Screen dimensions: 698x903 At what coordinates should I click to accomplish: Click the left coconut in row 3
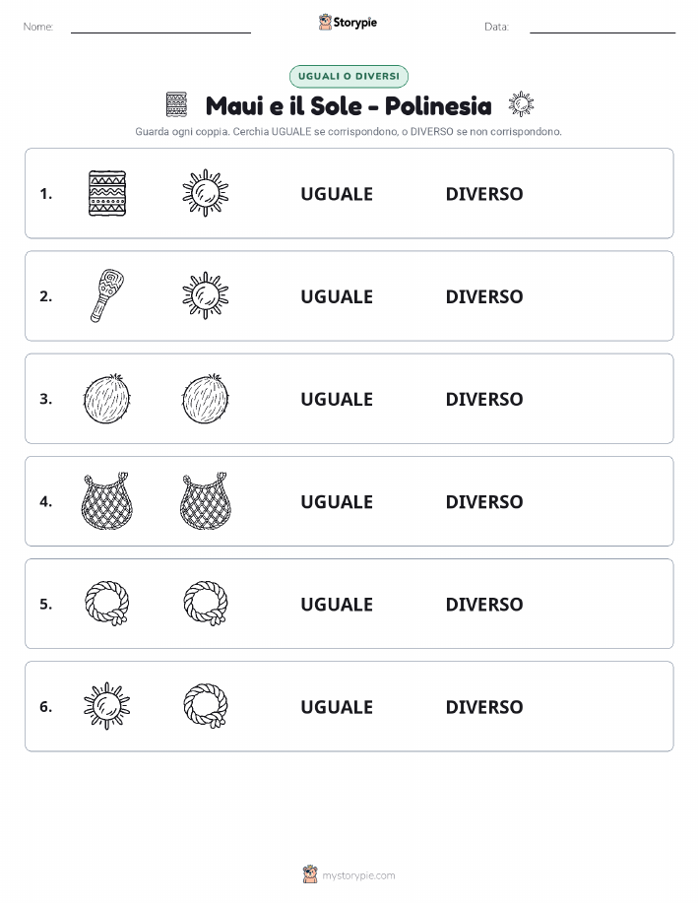coord(107,399)
